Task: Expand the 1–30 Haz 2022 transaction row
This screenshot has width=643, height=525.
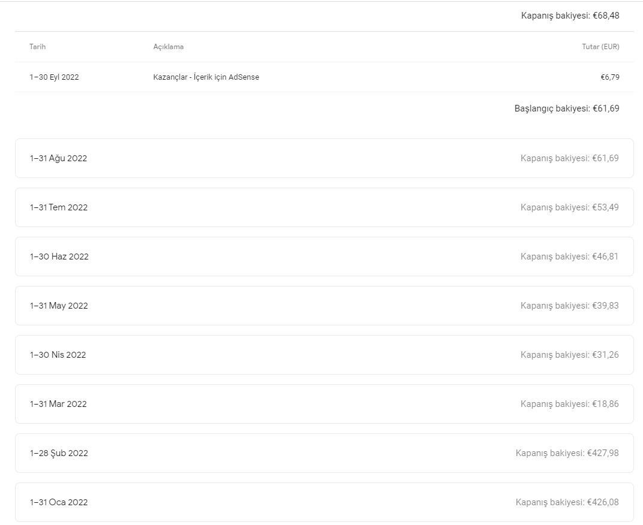Action: click(x=324, y=257)
